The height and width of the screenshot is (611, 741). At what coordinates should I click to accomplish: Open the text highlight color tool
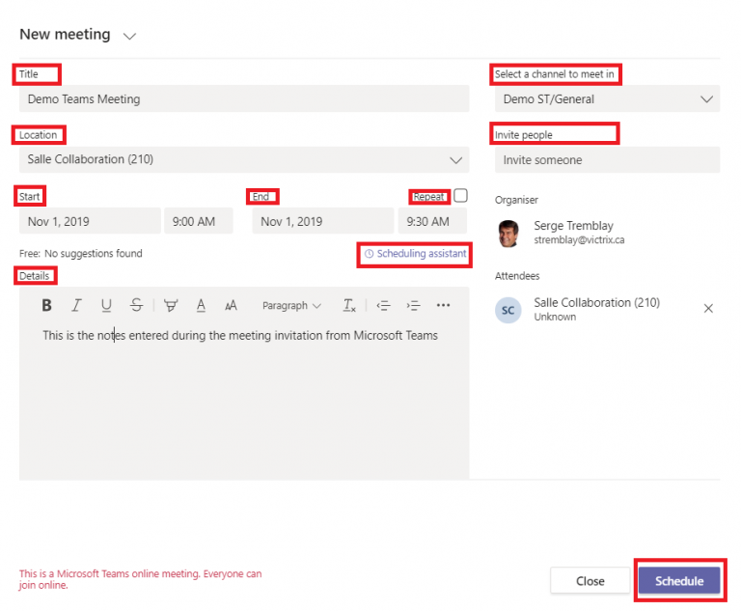tap(171, 305)
